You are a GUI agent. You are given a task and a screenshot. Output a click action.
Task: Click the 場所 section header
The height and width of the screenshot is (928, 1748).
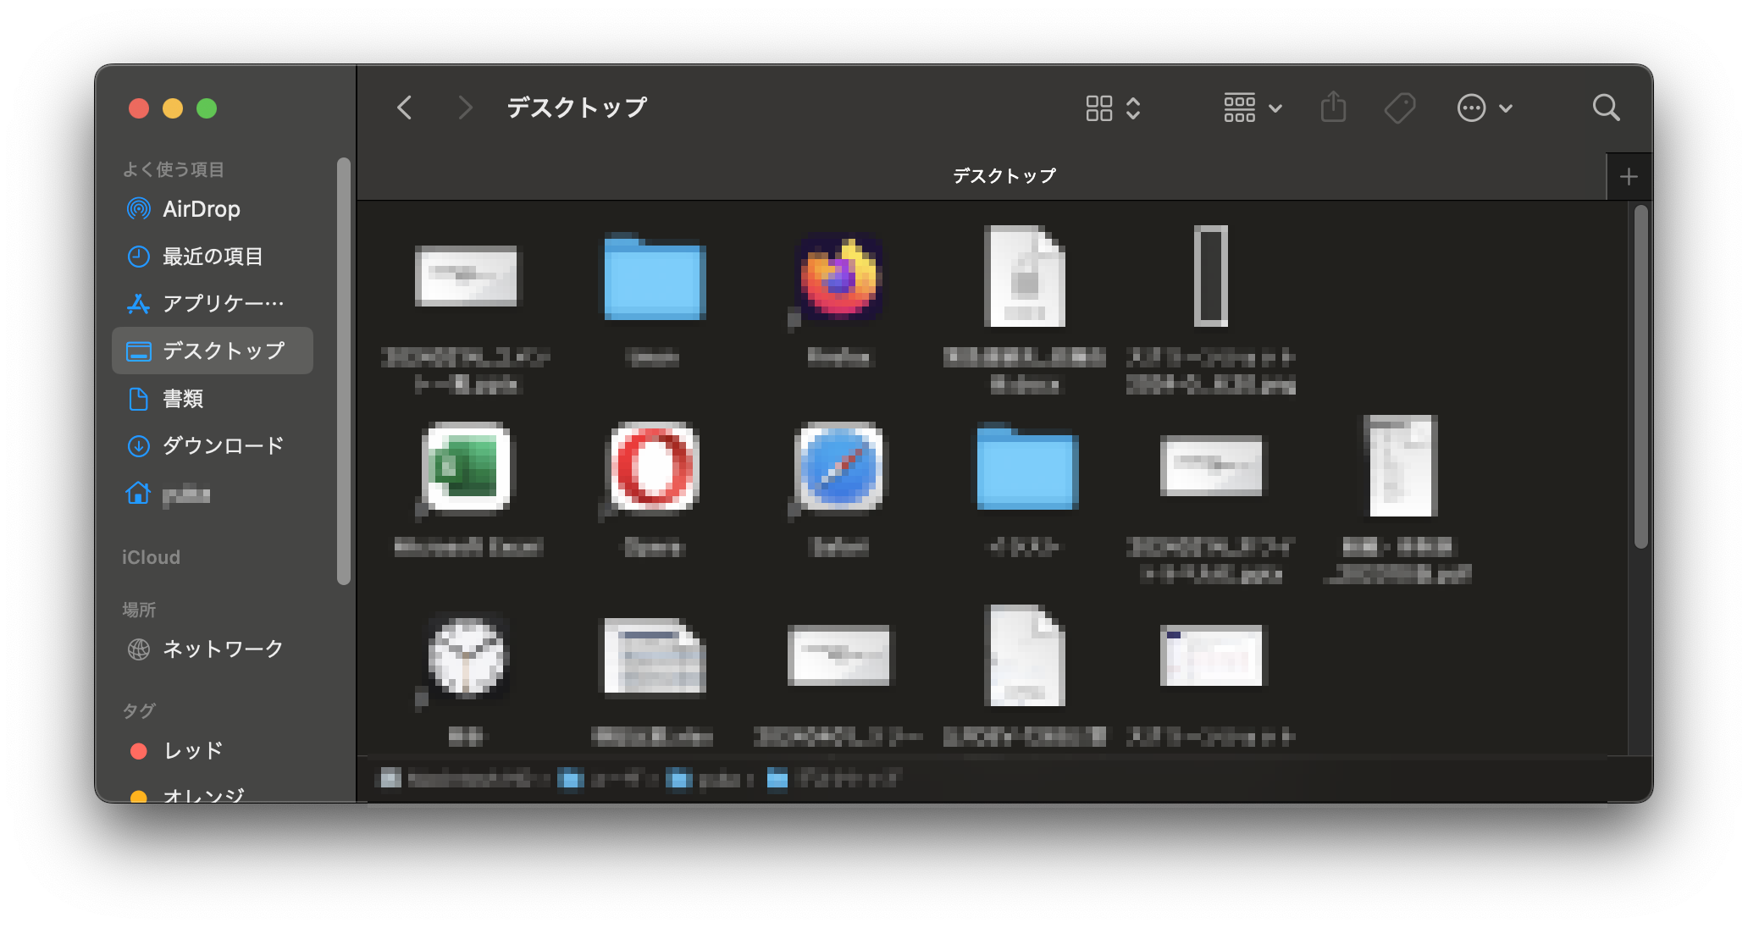point(139,610)
